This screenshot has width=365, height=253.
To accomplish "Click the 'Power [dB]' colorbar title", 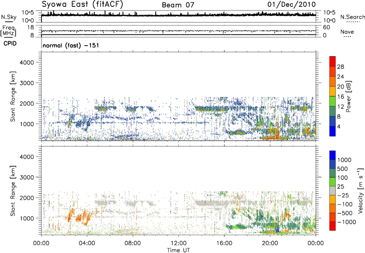I will tap(349, 96).
